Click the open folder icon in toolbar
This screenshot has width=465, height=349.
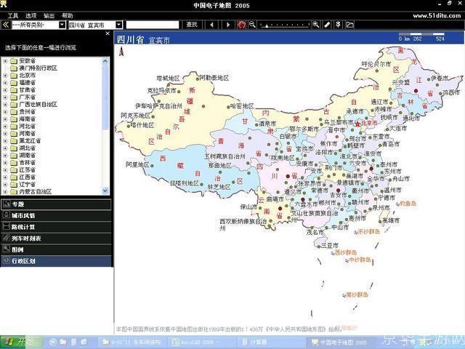click(349, 25)
